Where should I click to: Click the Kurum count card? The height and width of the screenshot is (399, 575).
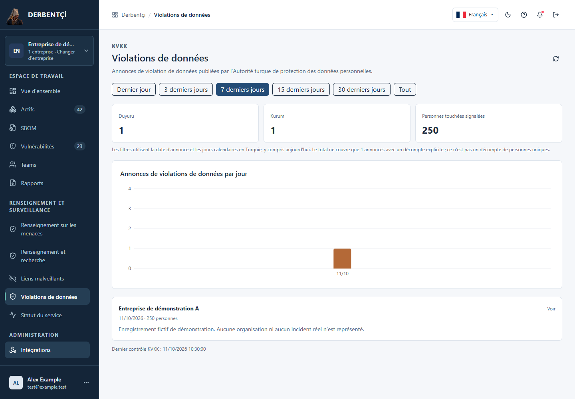click(337, 123)
